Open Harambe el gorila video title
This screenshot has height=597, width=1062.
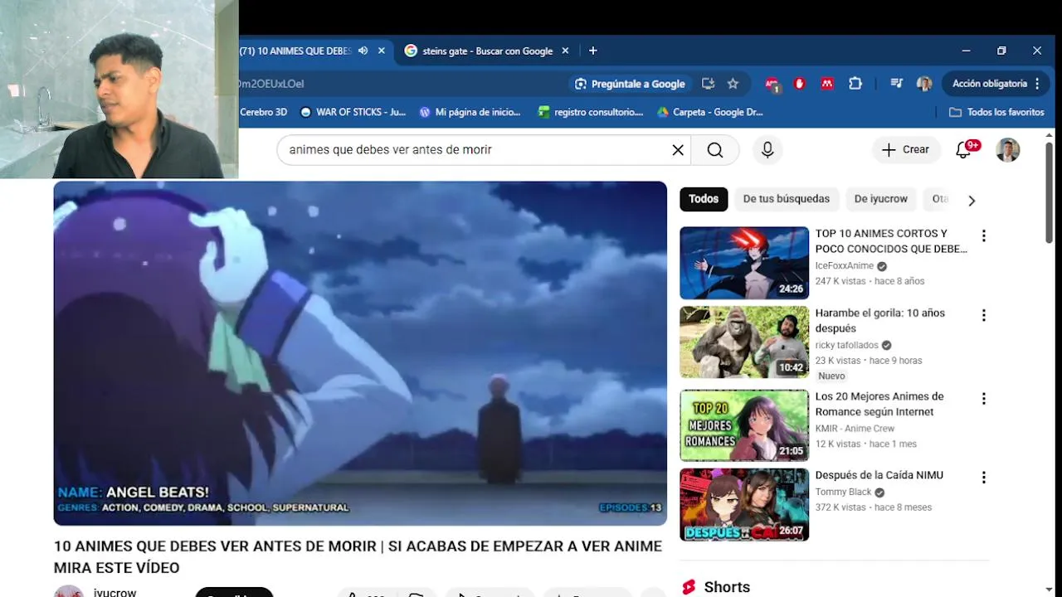pyautogui.click(x=880, y=321)
